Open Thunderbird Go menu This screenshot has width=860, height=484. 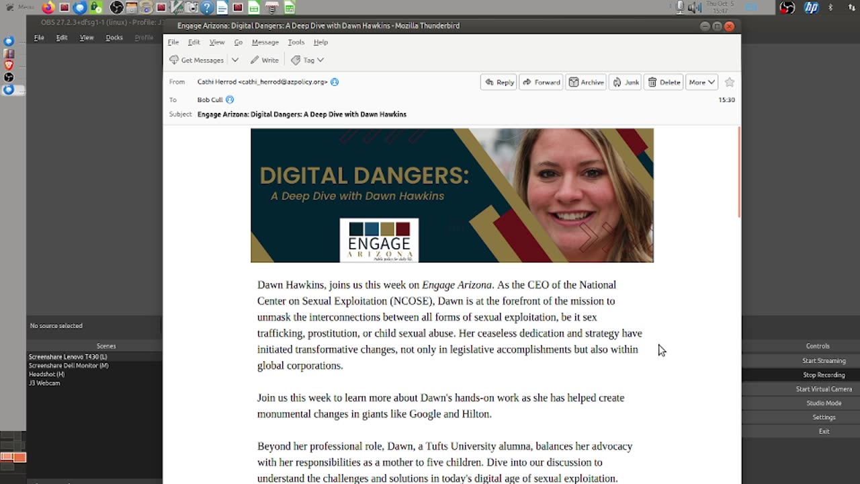(239, 42)
